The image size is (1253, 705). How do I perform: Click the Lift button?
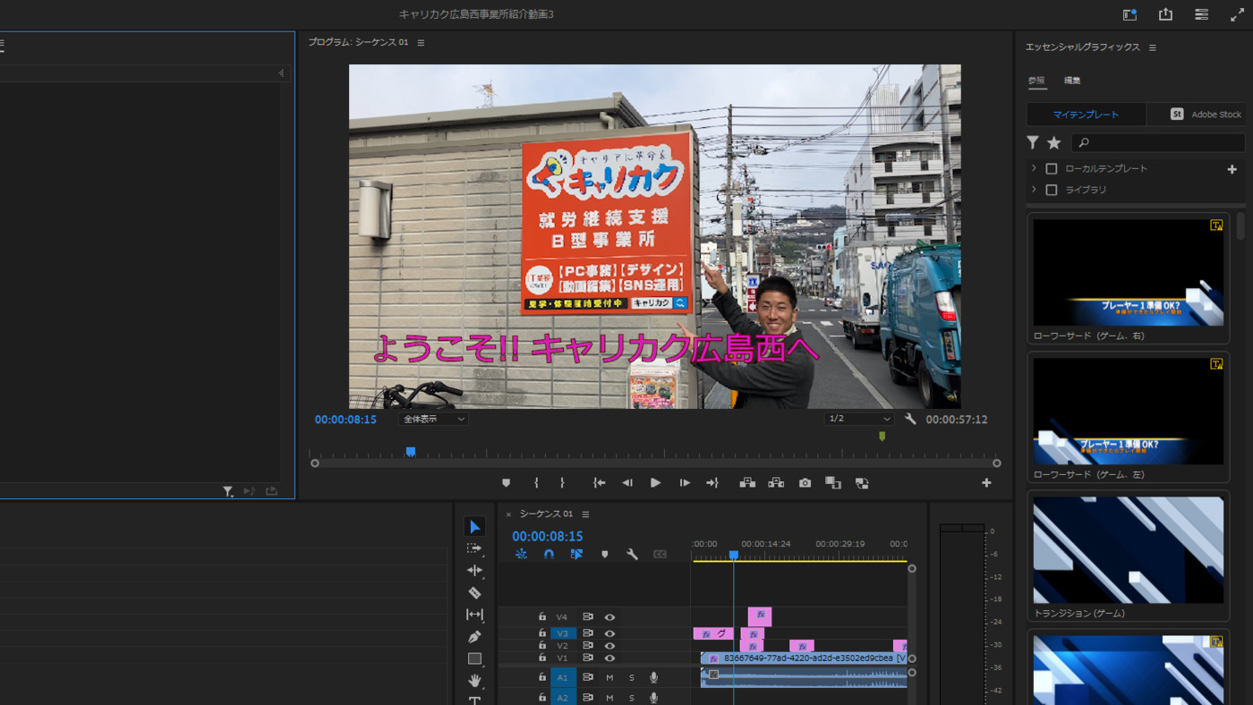[x=747, y=483]
